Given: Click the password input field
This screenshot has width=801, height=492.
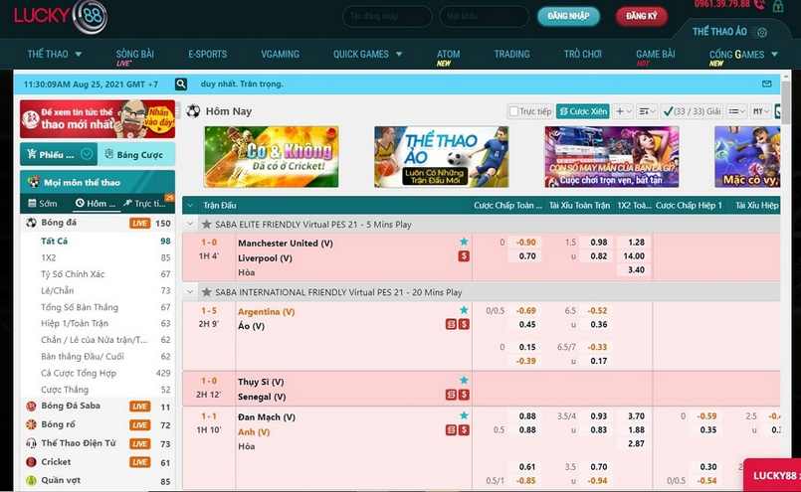Looking at the screenshot, I should tap(484, 16).
